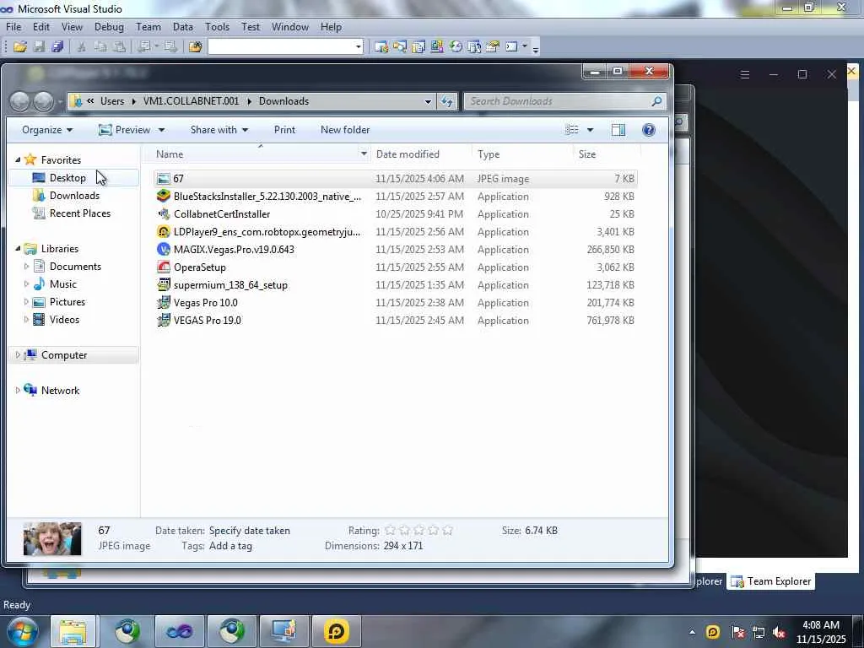The height and width of the screenshot is (648, 864).
Task: Click the arrow beside the Preview button
Action: point(161,130)
